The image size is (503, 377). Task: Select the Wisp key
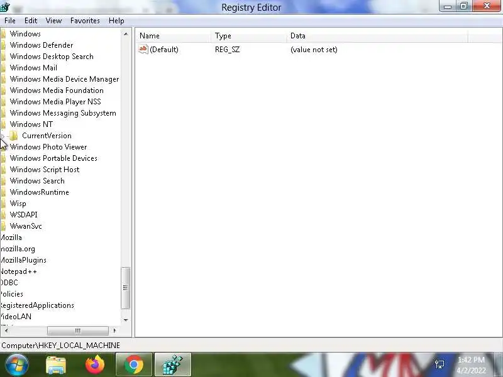coord(18,204)
